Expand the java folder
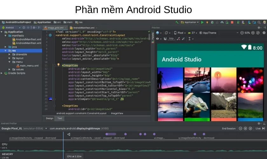 click(x=5, y=47)
